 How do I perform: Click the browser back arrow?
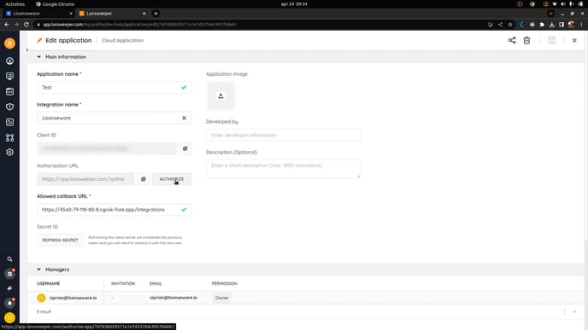coord(7,25)
